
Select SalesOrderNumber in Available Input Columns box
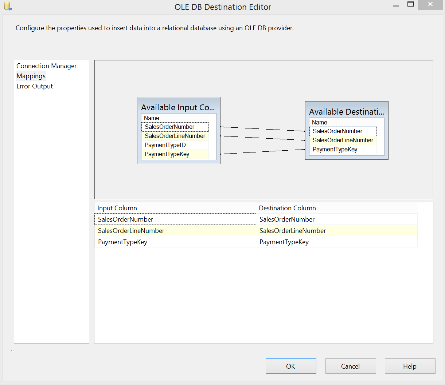tap(169, 127)
